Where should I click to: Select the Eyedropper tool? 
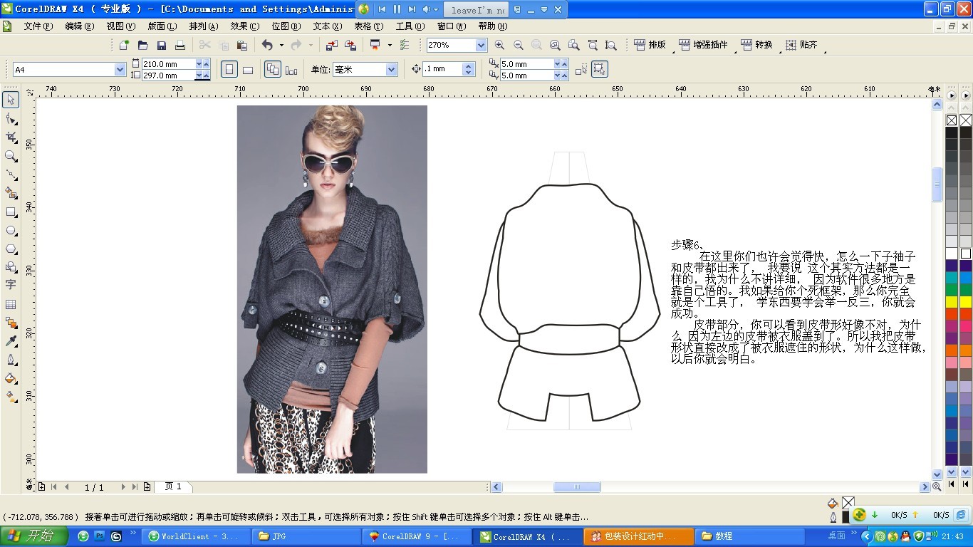[x=11, y=341]
